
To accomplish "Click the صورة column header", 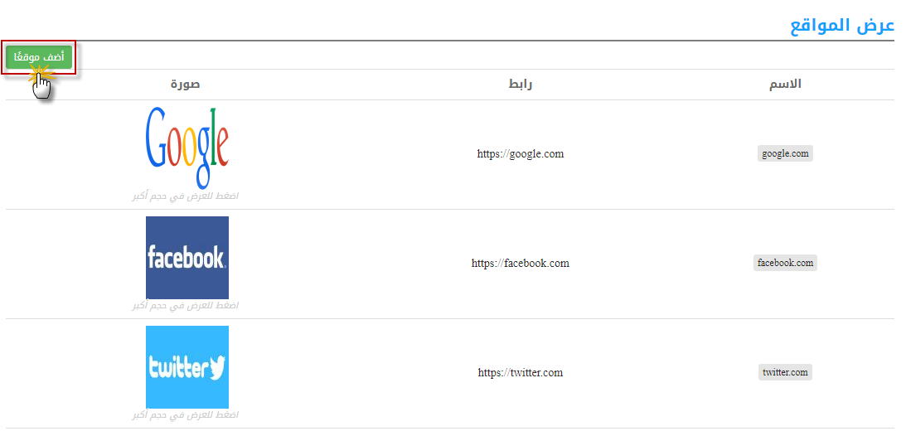I will point(185,85).
